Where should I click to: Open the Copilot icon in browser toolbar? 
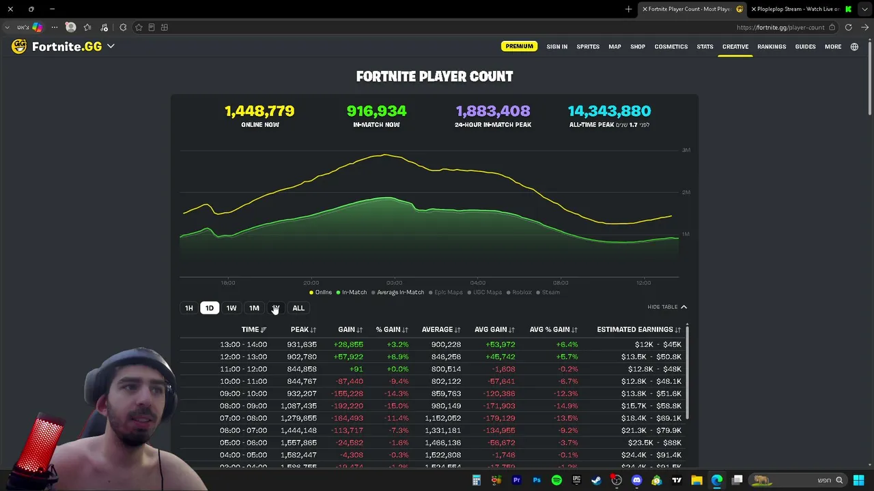click(38, 27)
